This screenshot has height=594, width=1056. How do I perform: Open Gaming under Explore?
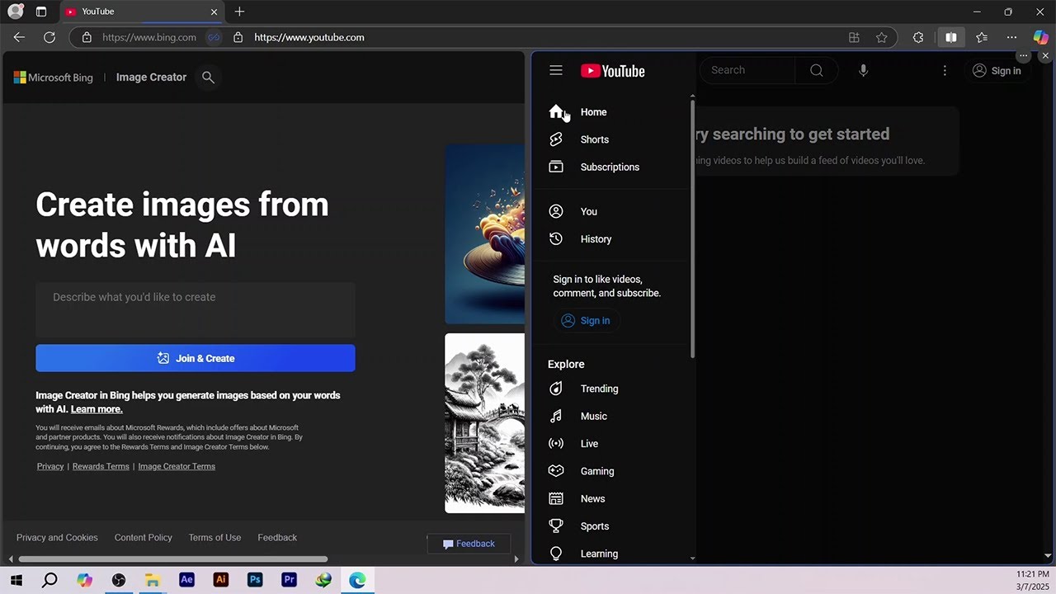pyautogui.click(x=610, y=471)
